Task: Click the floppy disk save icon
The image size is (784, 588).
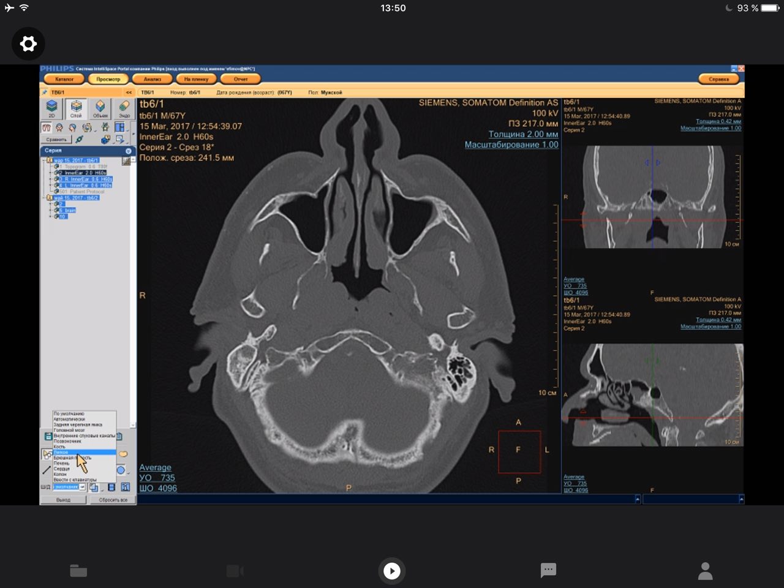Action: coord(48,435)
